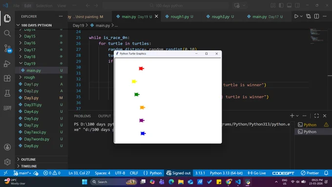Open the Windows Start button
This screenshot has height=187, width=332.
coord(84,182)
